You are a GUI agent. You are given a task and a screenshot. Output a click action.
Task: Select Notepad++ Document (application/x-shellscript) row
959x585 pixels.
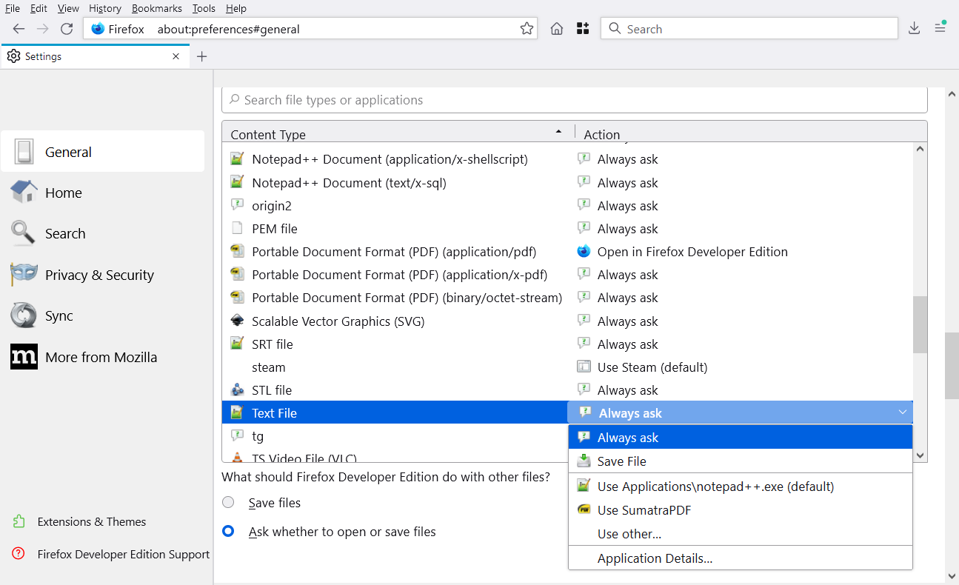point(567,159)
